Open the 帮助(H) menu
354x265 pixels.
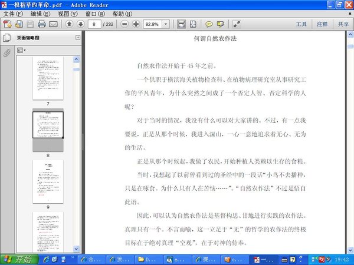point(122,14)
